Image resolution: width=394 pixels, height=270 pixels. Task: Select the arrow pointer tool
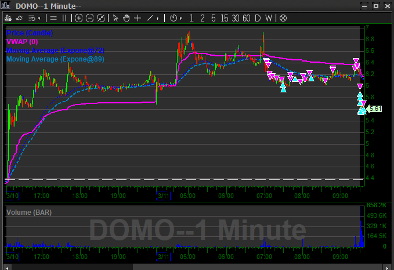point(115,18)
